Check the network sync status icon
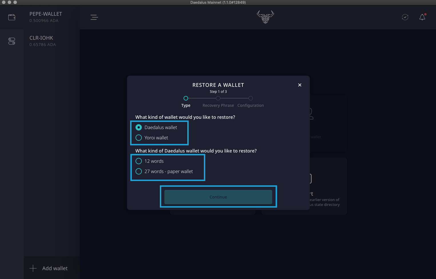The image size is (436, 279). coord(405,17)
